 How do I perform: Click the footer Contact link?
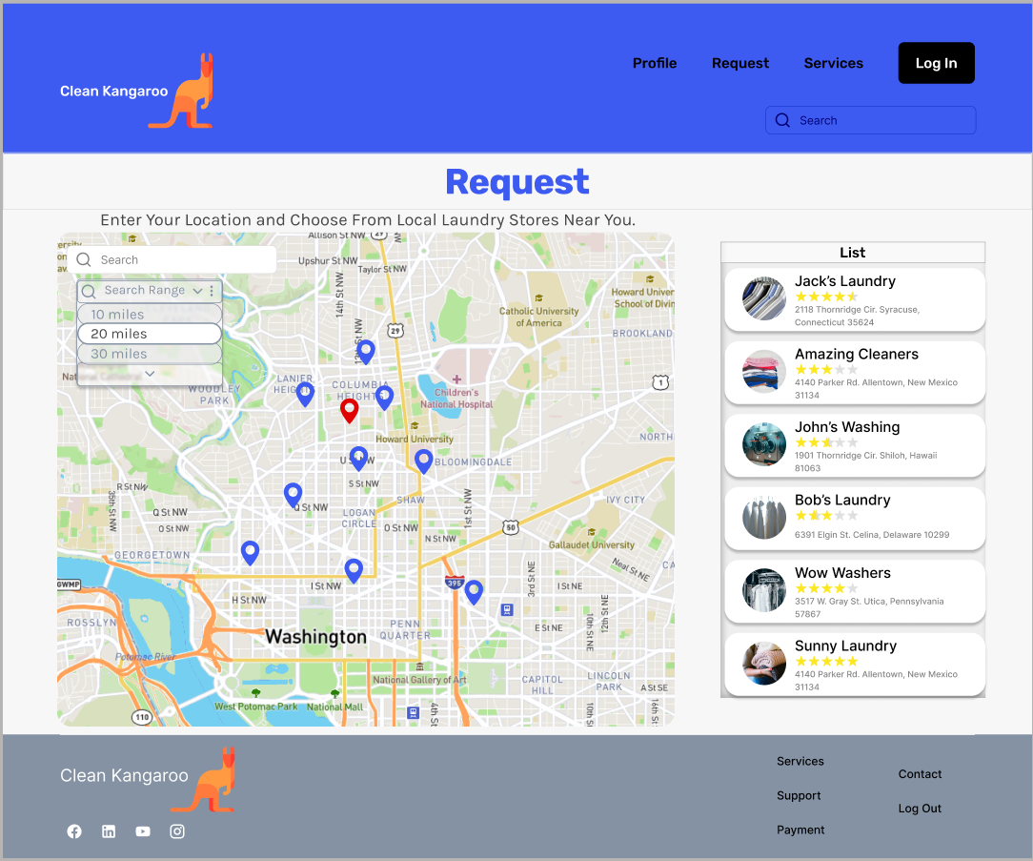click(x=920, y=774)
